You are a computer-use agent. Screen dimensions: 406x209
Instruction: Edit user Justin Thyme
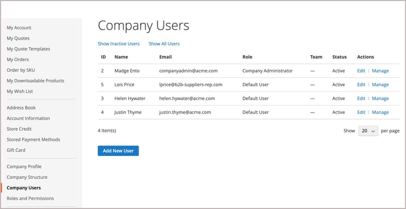tap(361, 112)
